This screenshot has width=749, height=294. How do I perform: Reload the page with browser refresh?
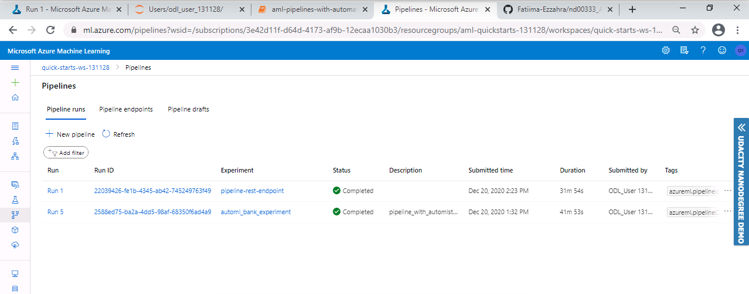click(x=50, y=30)
